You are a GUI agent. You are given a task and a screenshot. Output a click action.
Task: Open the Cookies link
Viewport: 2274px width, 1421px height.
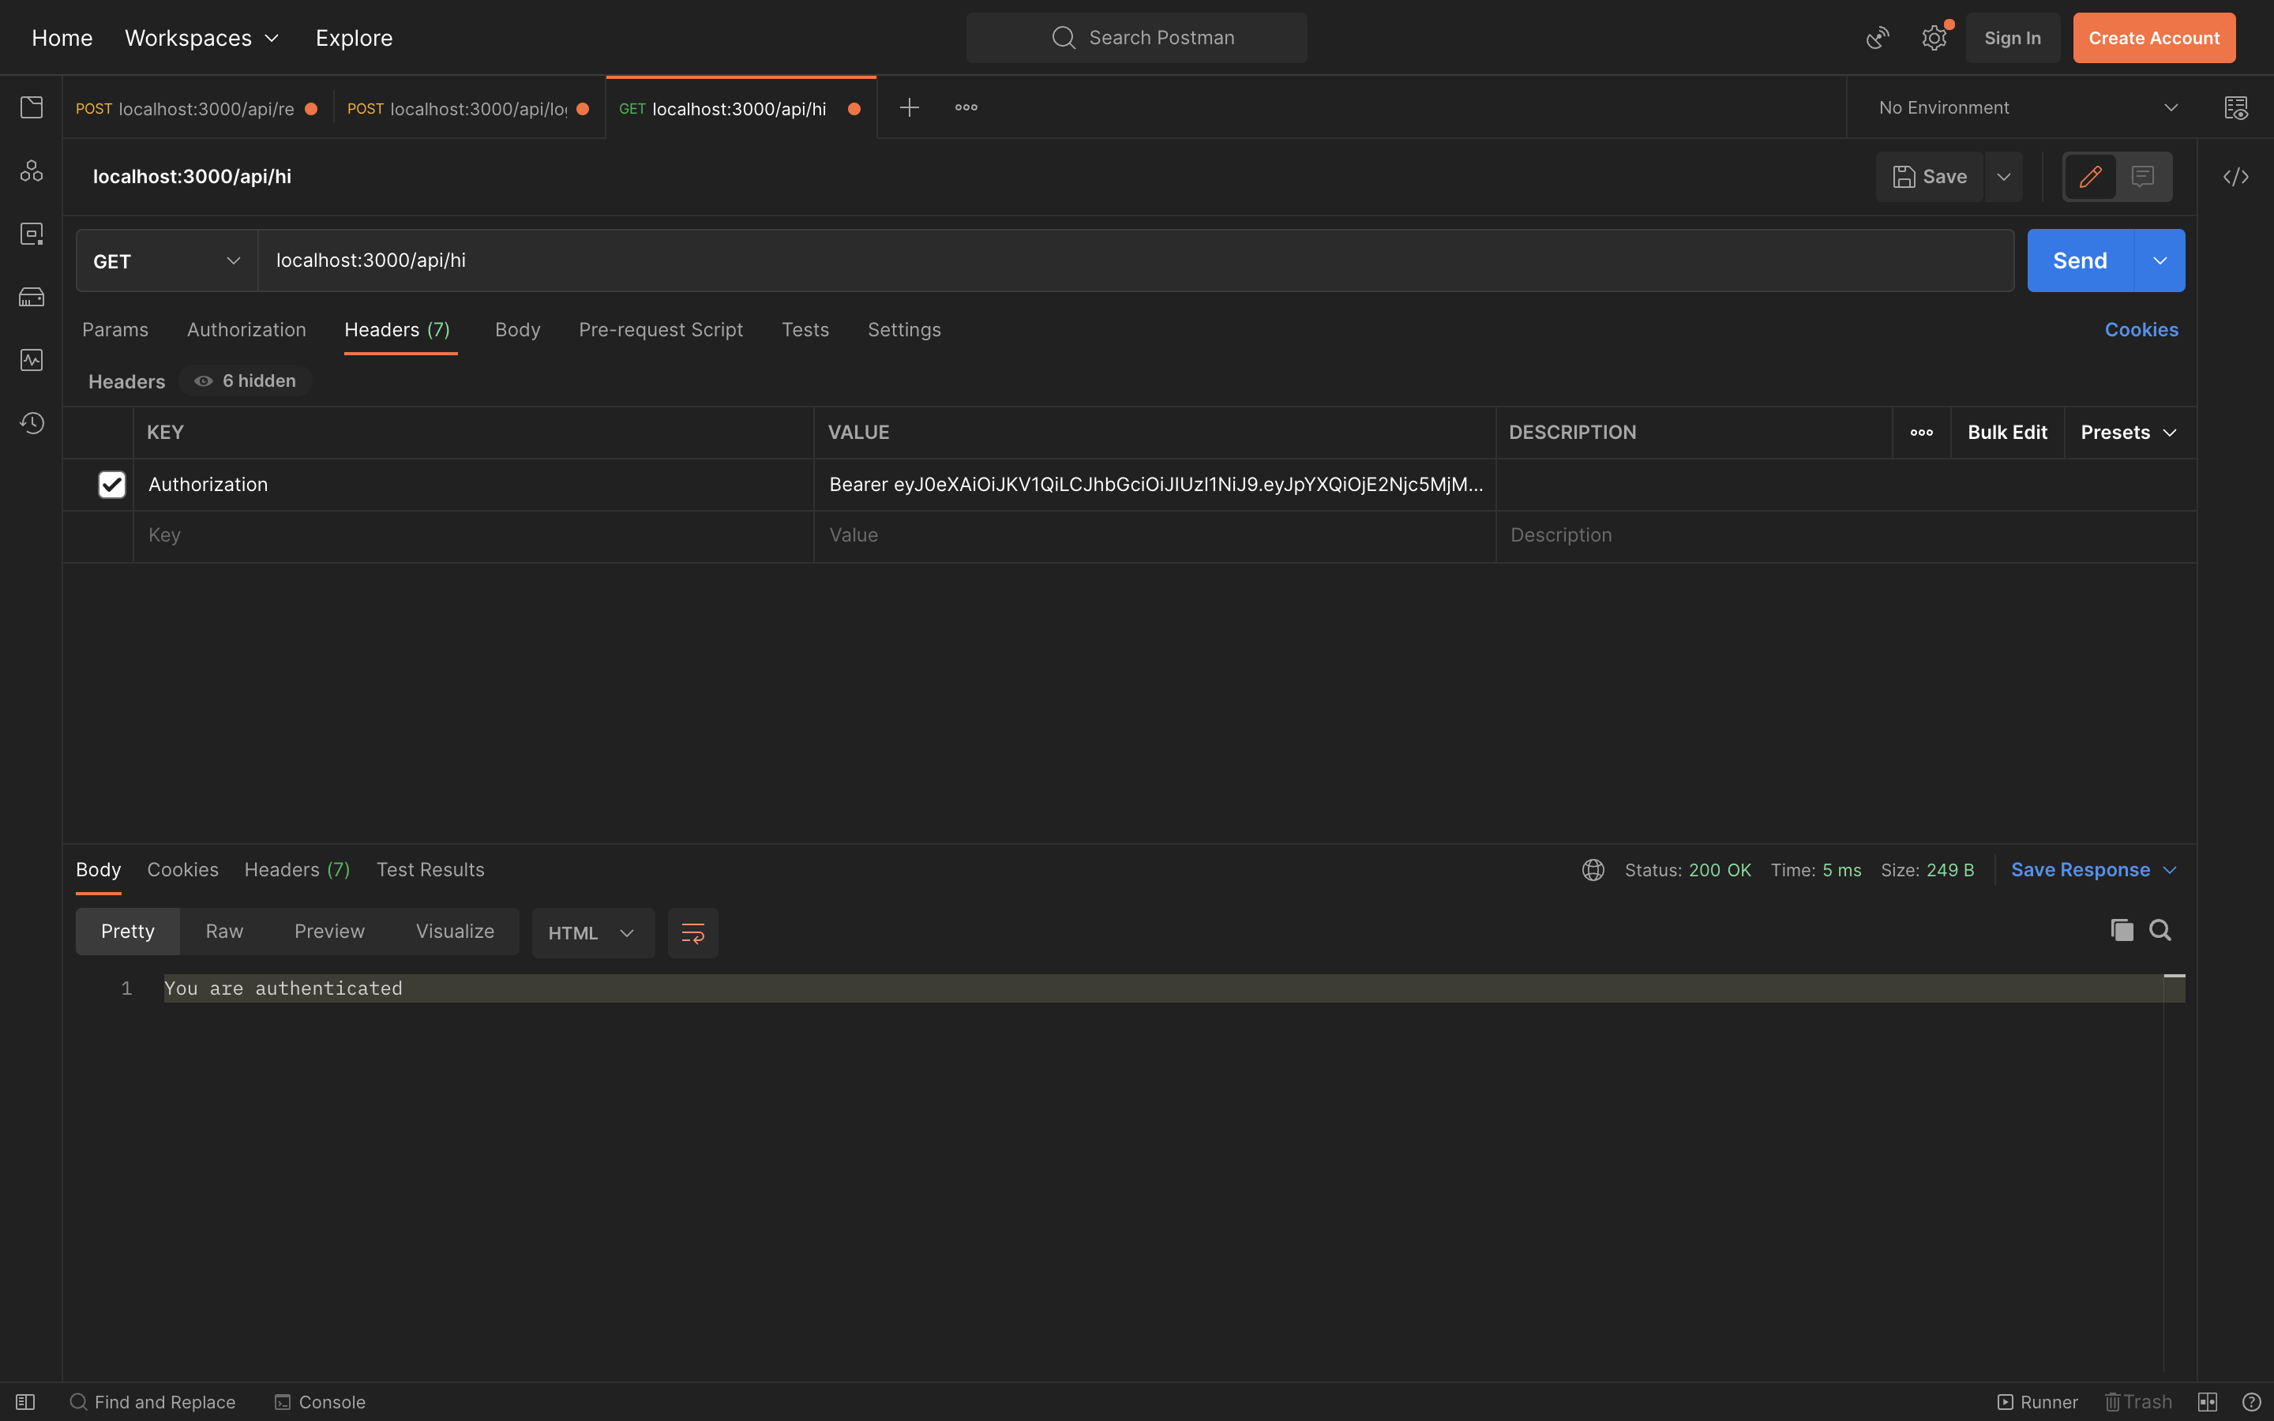(2141, 330)
